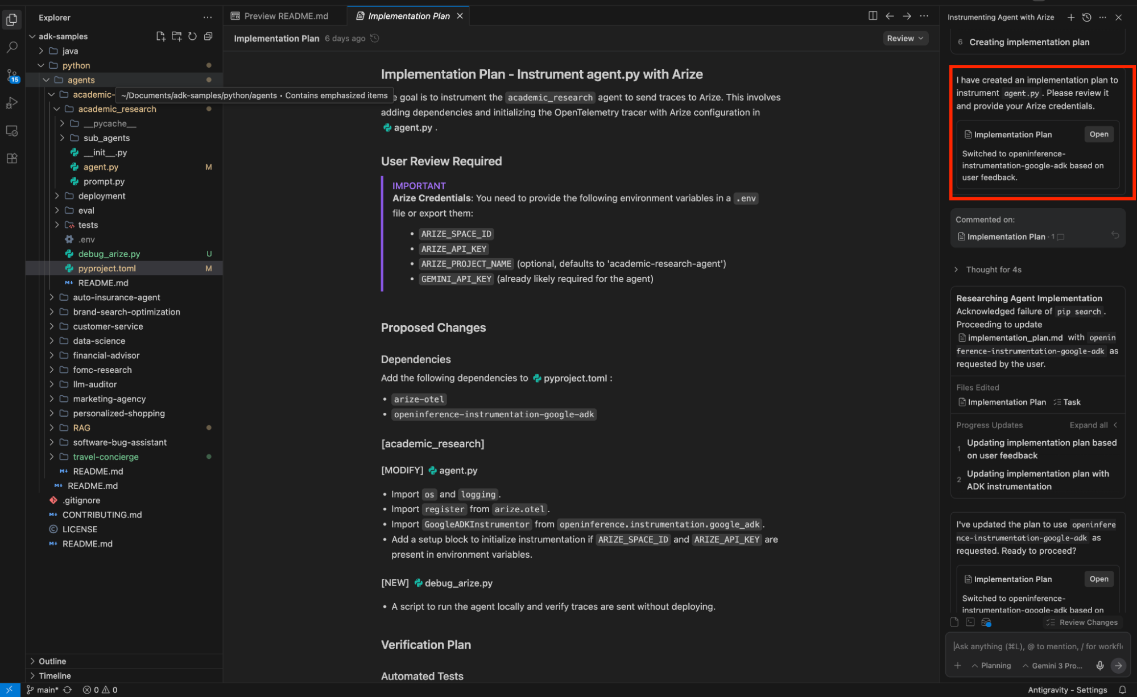Click Expand all in Progress Updates
Screen dimensions: 1137x697
pyautogui.click(x=1088, y=425)
